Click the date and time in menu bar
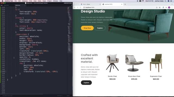Viewport: 174px width, 97px height. (149, 1)
